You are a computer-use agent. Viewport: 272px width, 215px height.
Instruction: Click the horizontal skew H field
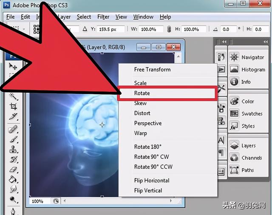pos(261,29)
